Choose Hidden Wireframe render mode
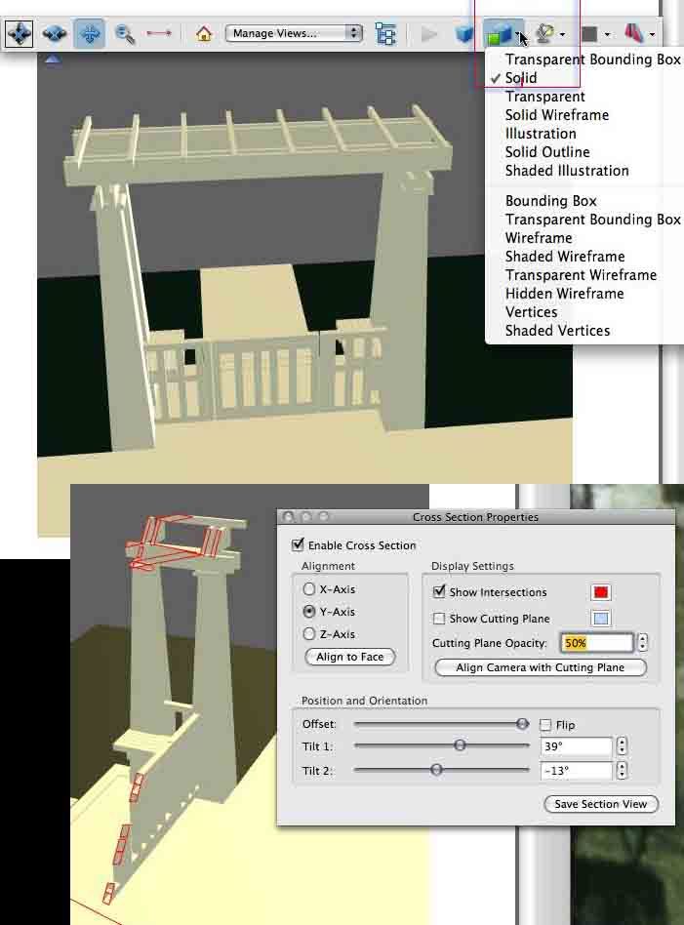The width and height of the screenshot is (684, 925). coord(564,294)
